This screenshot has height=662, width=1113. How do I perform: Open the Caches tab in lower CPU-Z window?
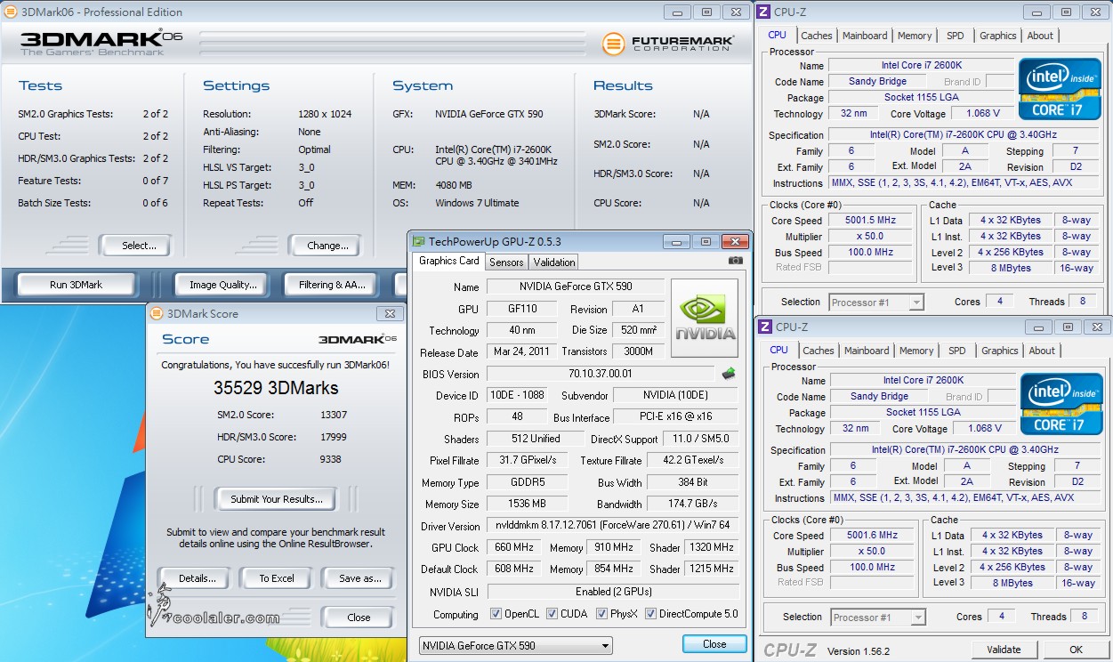point(819,351)
